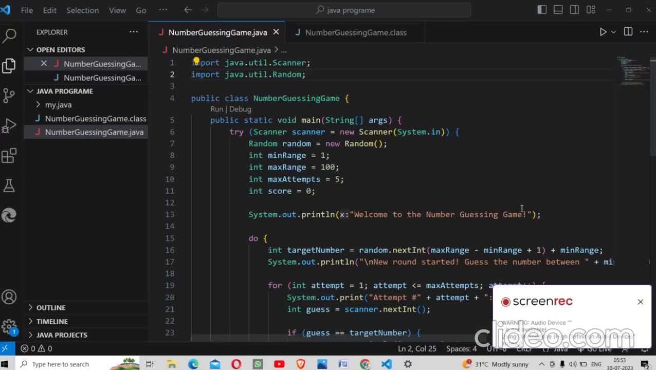656x370 pixels.
Task: Open the Source Control view
Action: click(x=9, y=95)
